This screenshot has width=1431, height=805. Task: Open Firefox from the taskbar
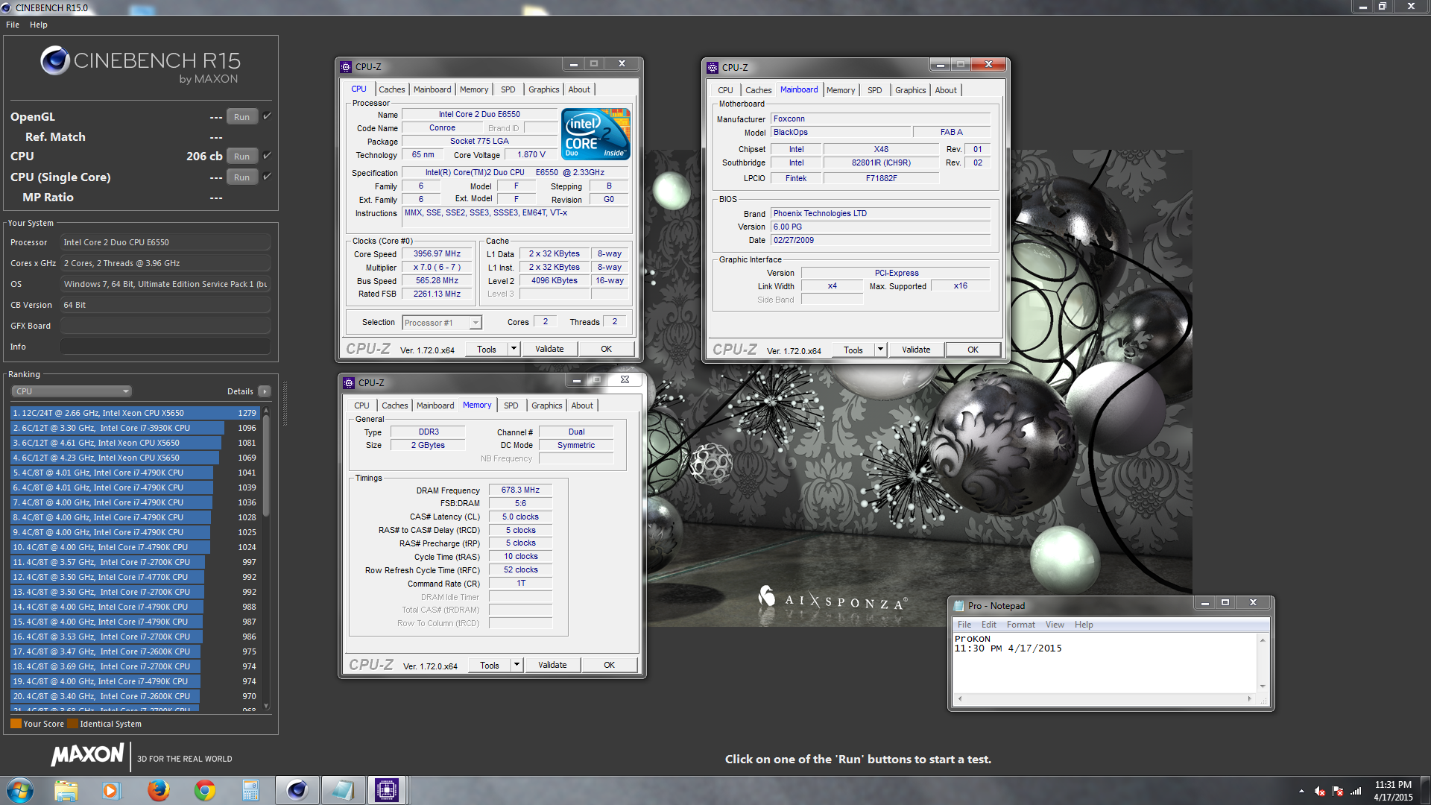pos(158,790)
